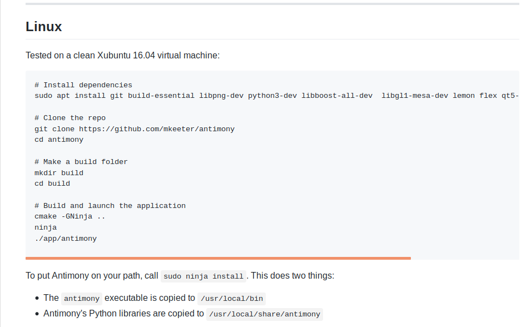Click the '/usr/local/share/antimony' inline code
526x327 pixels.
(264, 314)
